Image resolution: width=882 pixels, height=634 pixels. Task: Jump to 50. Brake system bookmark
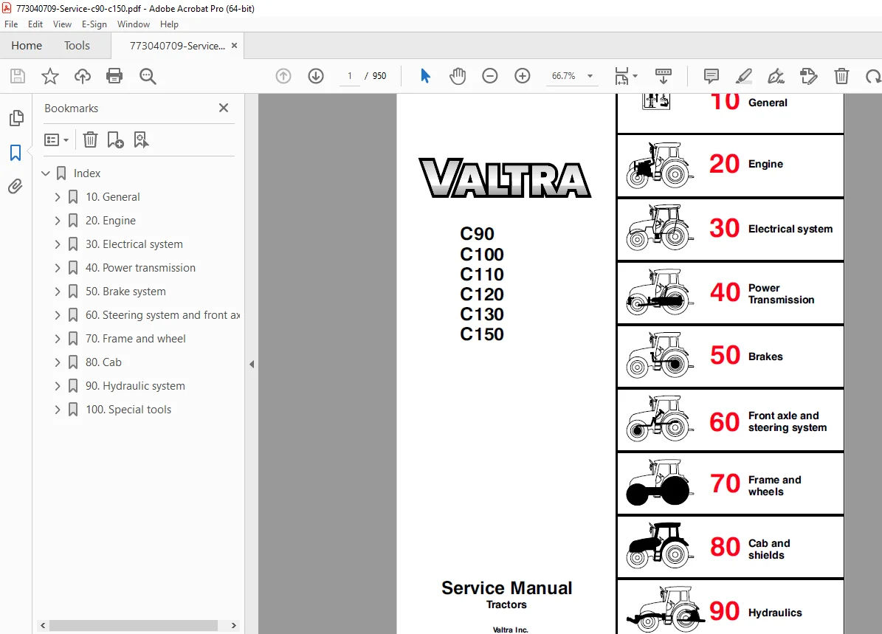(x=125, y=292)
